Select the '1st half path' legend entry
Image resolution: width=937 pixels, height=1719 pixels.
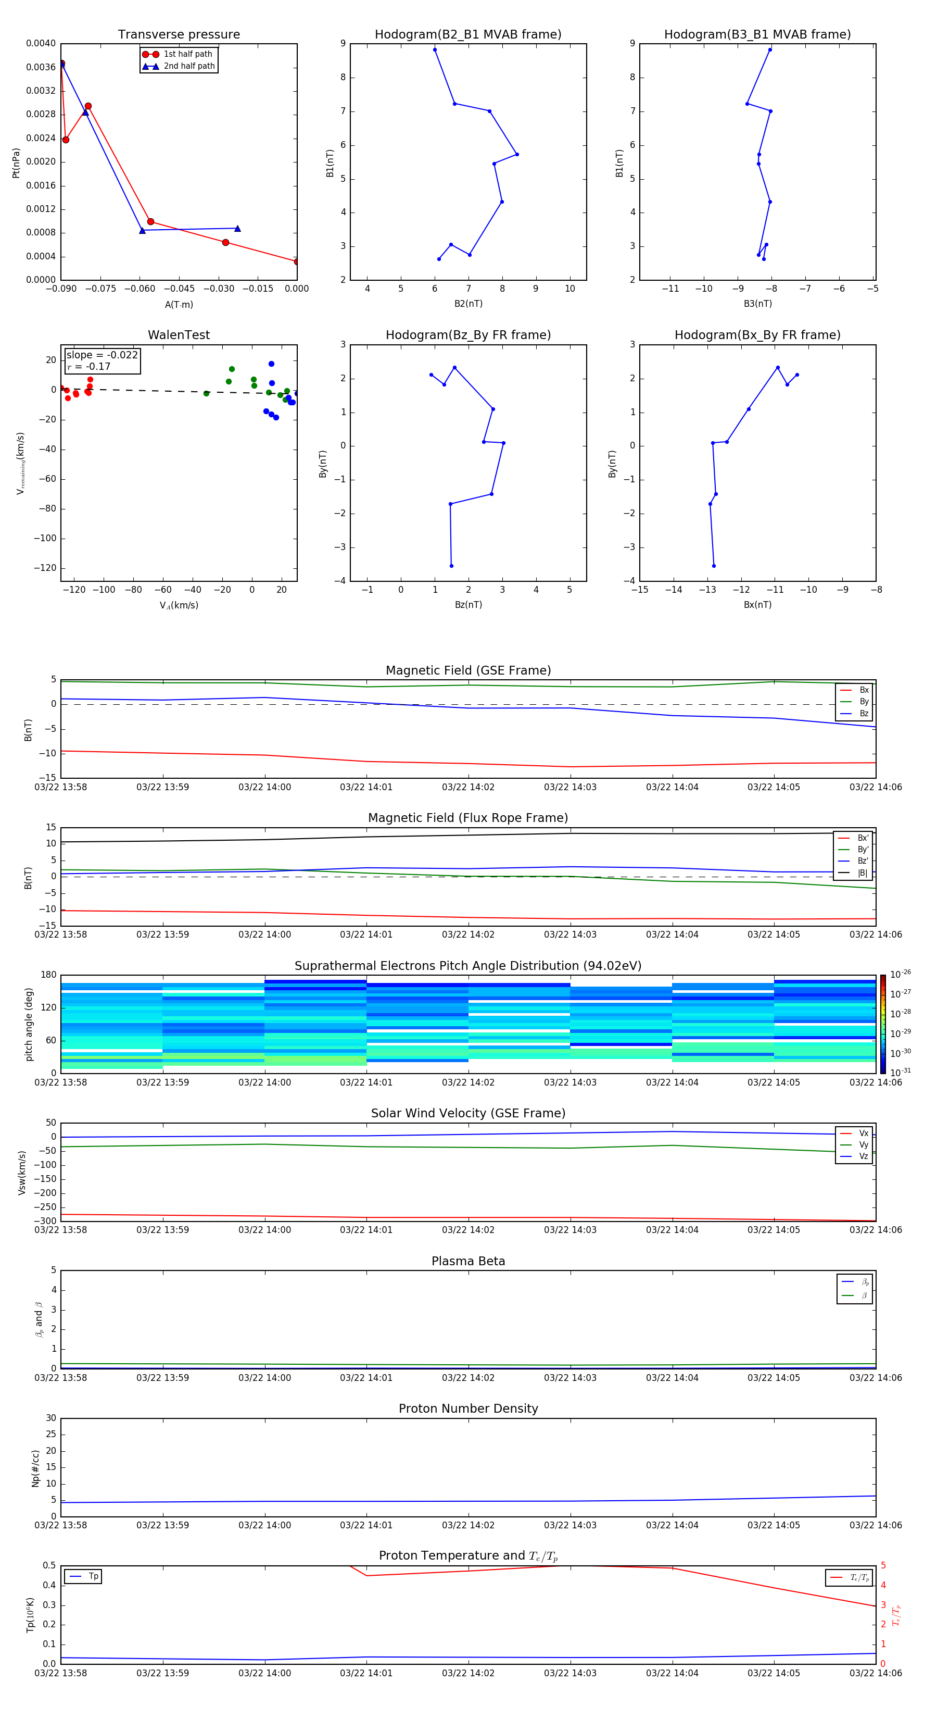click(178, 54)
